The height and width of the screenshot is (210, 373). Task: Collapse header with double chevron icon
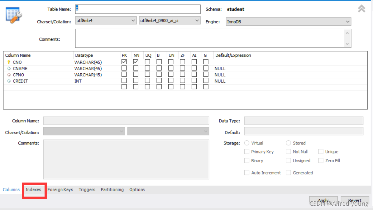click(x=361, y=8)
